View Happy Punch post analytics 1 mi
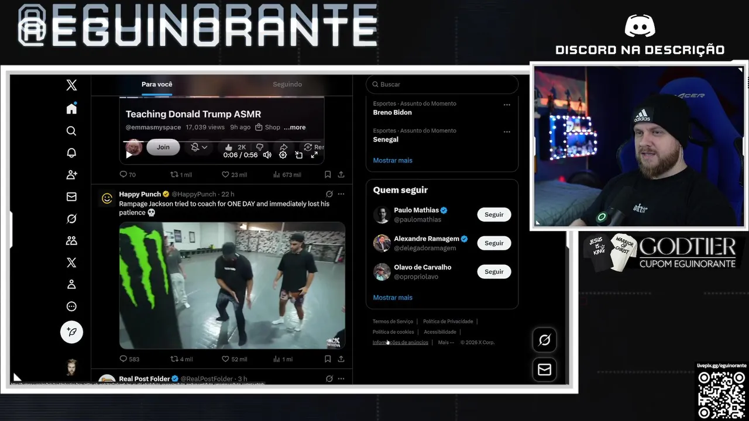The image size is (749, 421). click(283, 359)
